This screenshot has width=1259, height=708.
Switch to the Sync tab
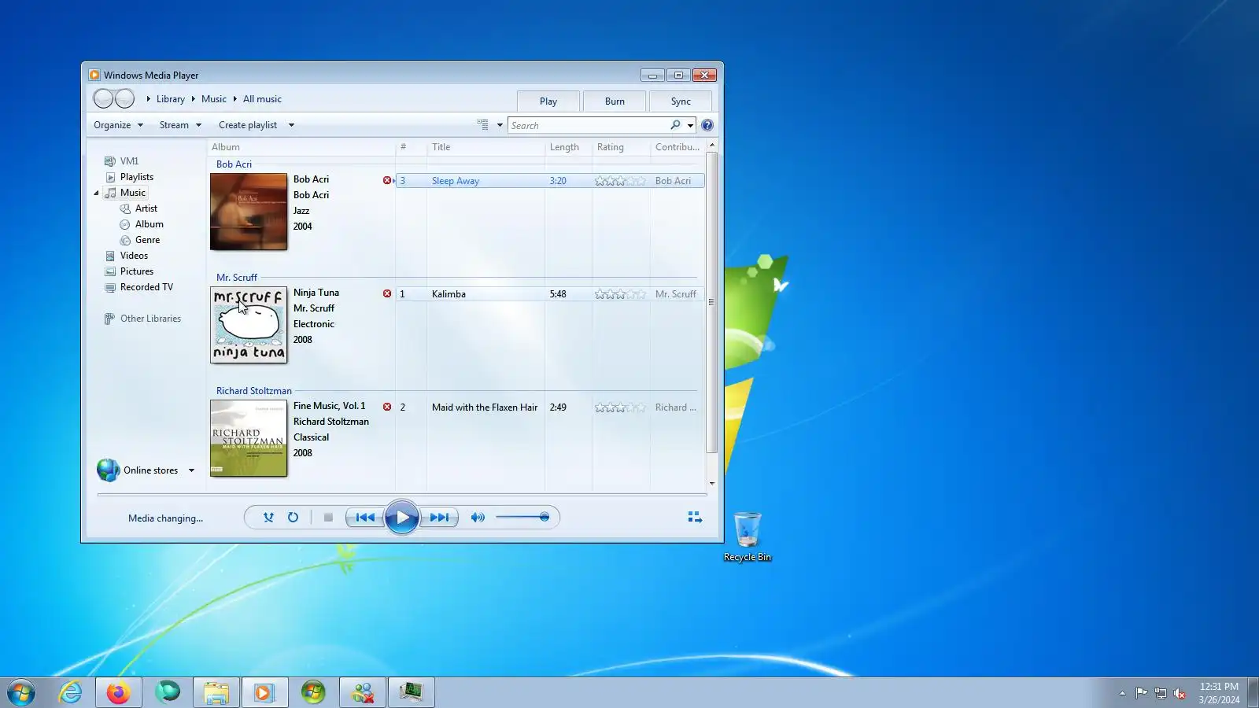click(x=681, y=101)
